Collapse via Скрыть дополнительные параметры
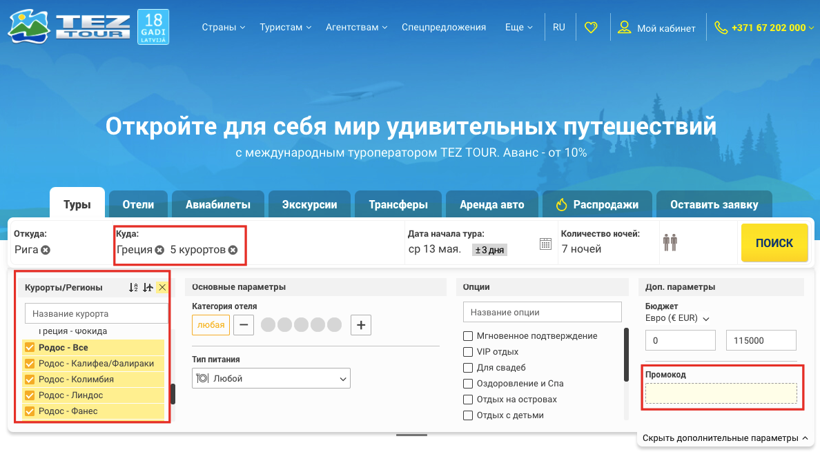 tap(725, 438)
